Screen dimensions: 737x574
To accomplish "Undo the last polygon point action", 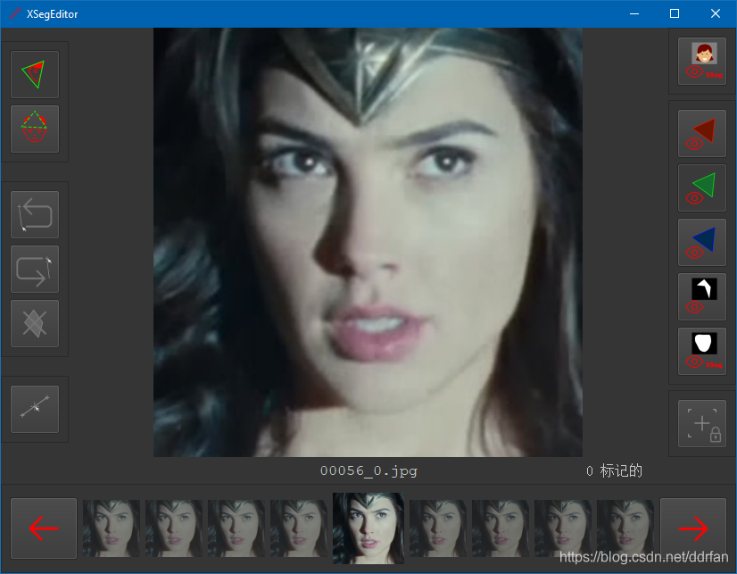I will coord(35,214).
